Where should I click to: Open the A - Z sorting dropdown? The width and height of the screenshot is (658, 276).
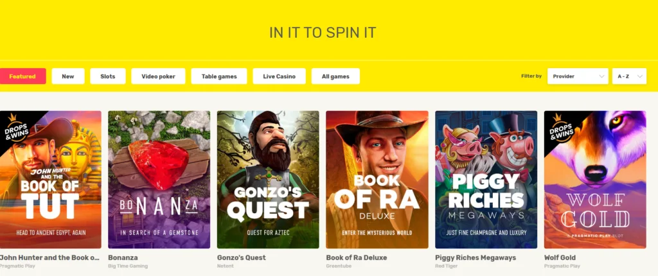pos(629,76)
